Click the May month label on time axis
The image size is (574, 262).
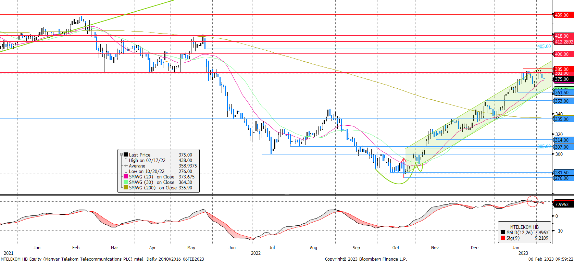191,248
